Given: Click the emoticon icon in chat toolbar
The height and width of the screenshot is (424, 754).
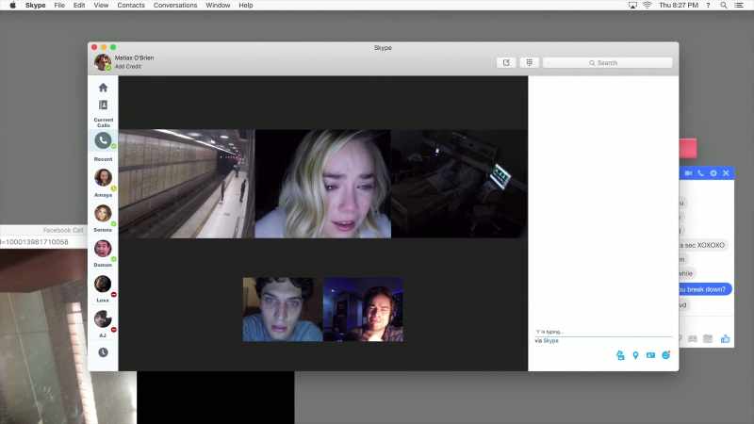Looking at the screenshot, I should click(666, 355).
